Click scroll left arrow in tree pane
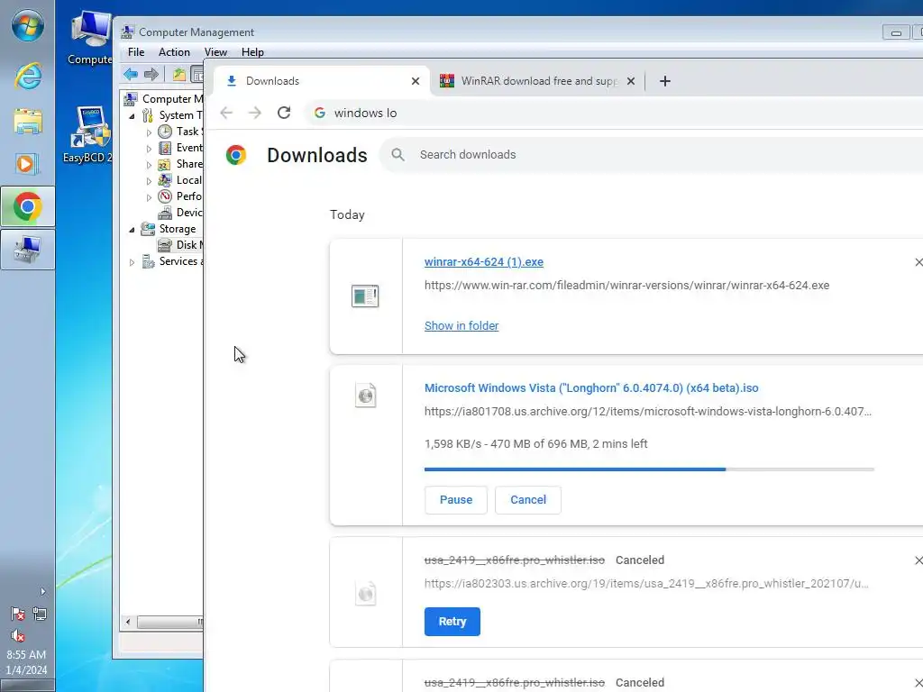This screenshot has height=692, width=923. point(128,622)
